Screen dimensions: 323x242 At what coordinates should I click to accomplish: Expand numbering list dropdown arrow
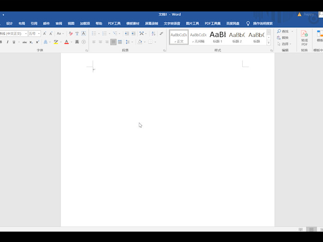tap(109, 34)
